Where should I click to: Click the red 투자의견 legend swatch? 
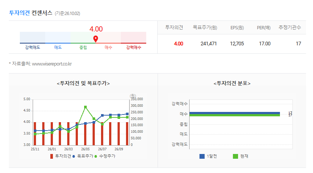tap(52, 156)
